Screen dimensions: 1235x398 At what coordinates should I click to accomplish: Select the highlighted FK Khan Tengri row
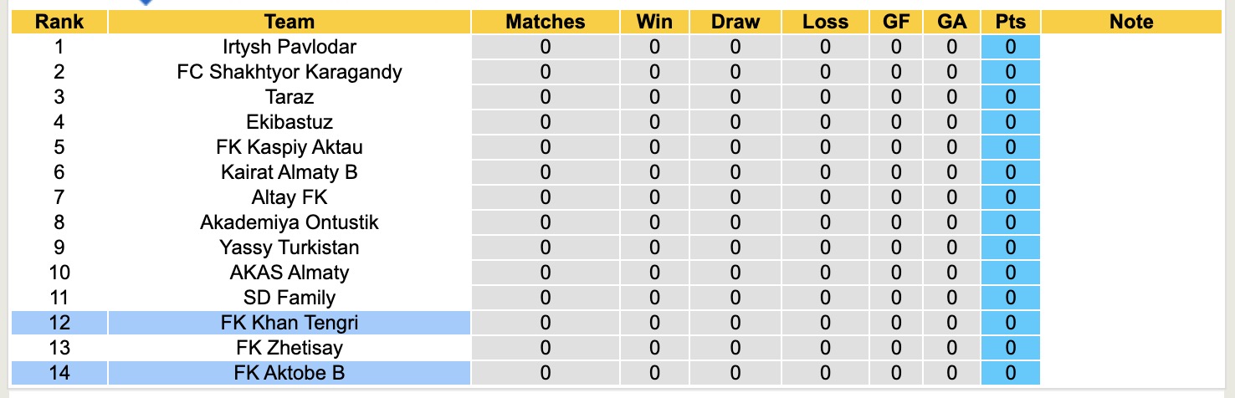[x=290, y=323]
